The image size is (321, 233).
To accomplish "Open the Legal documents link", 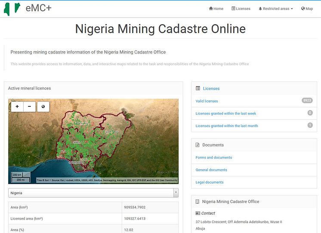I will coord(210,183).
